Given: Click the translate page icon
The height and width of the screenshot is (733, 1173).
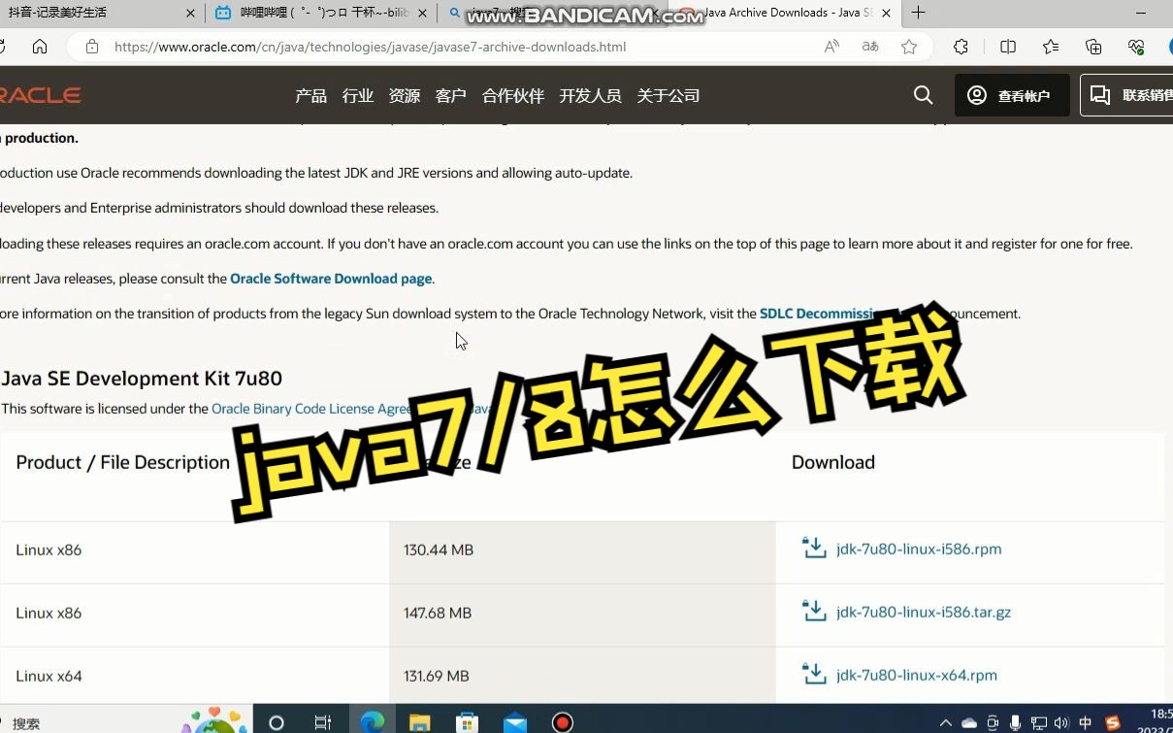Looking at the screenshot, I should [870, 47].
